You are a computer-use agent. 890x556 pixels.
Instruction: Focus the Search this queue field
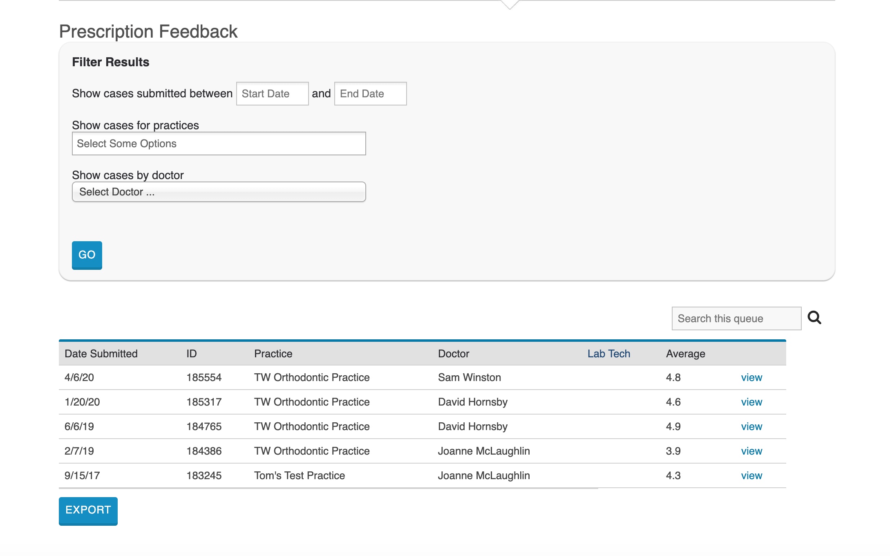[x=736, y=318]
